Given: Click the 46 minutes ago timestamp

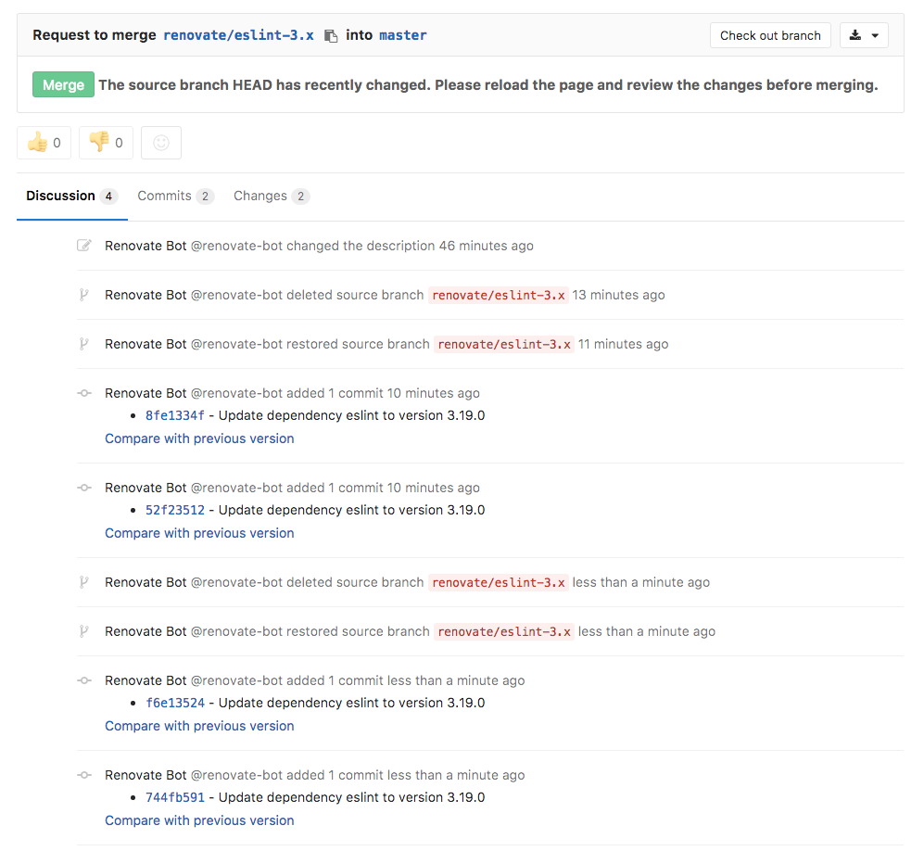Looking at the screenshot, I should 487,246.
